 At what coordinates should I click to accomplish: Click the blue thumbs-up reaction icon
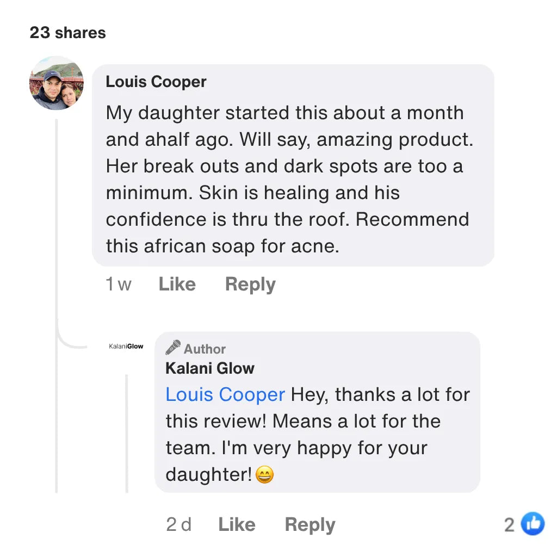coord(533,524)
